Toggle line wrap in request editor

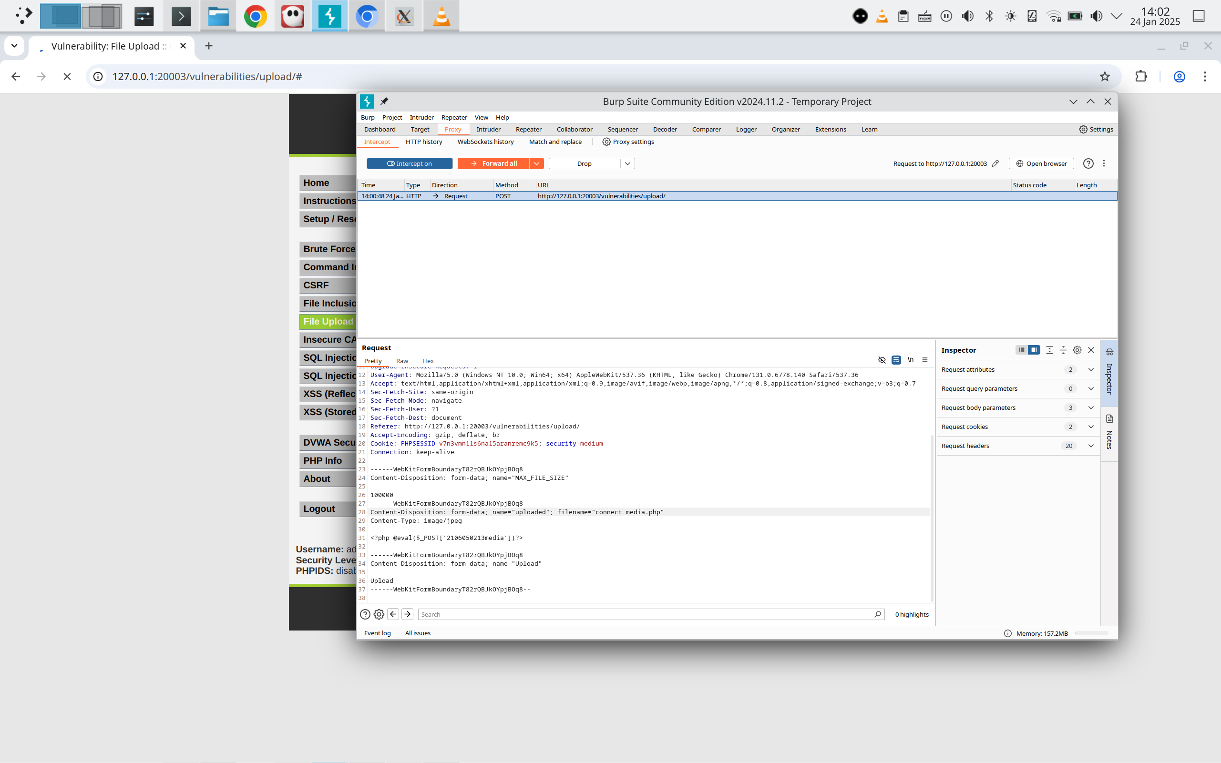[896, 360]
